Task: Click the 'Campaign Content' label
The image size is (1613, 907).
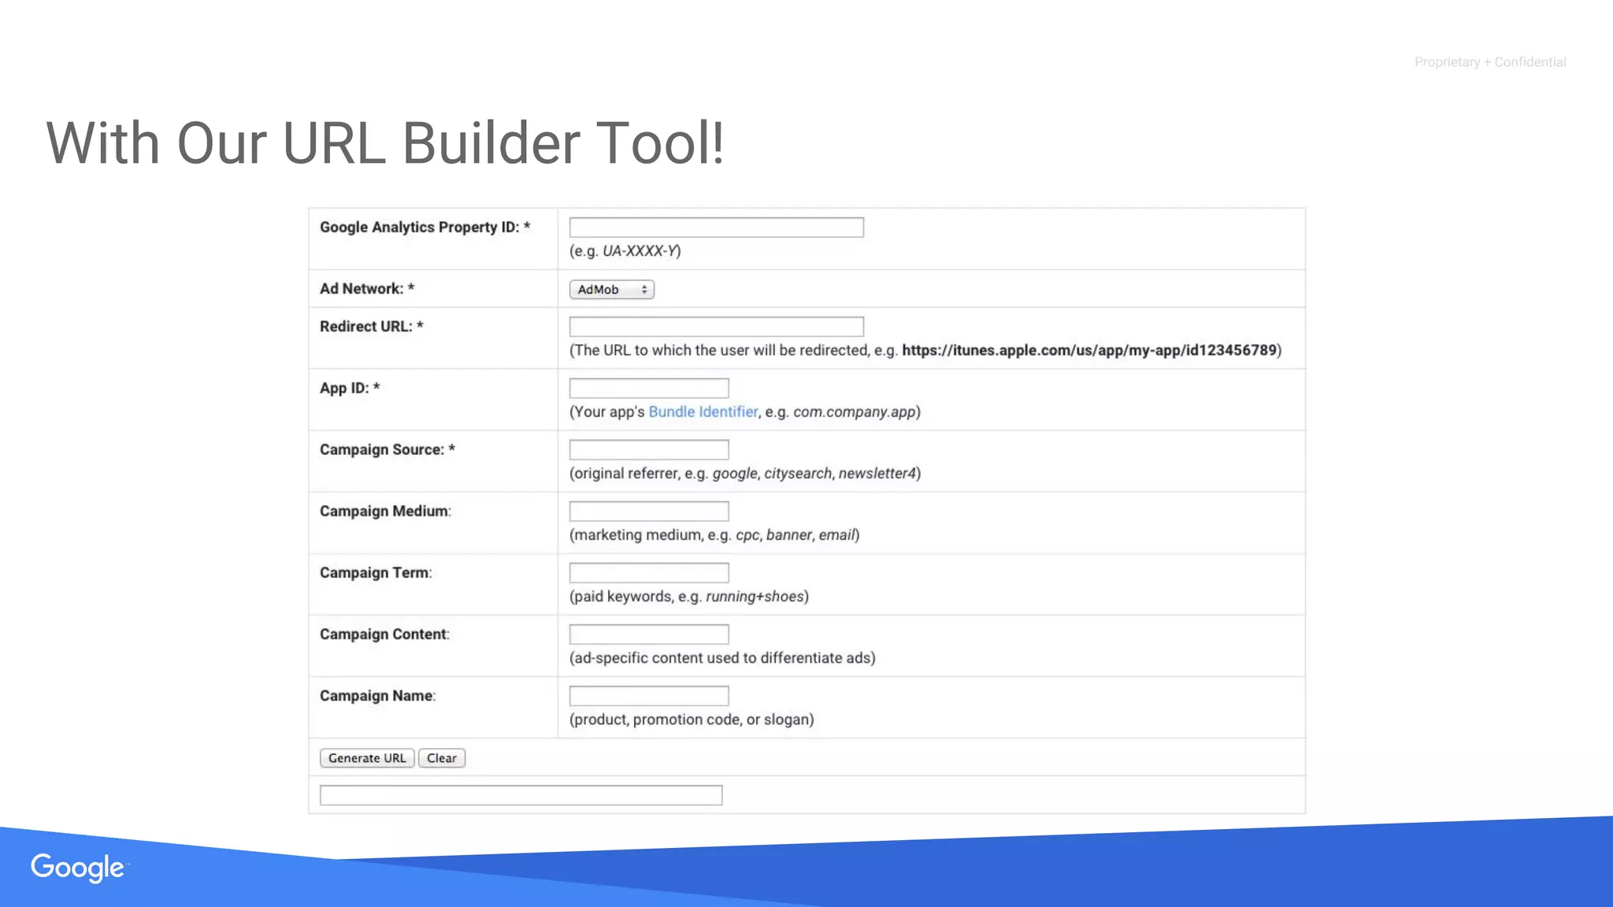Action: point(384,634)
